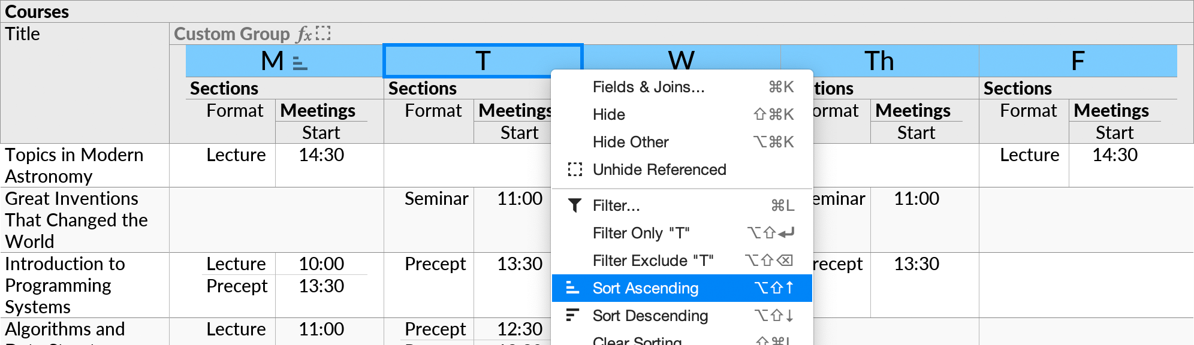Click the sort indicator icon on the M column header
The height and width of the screenshot is (345, 1194).
(x=301, y=60)
